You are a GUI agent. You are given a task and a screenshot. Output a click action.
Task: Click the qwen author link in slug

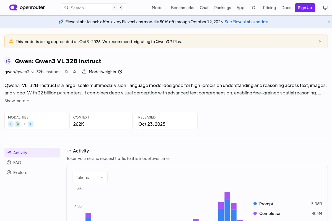[x=10, y=72]
